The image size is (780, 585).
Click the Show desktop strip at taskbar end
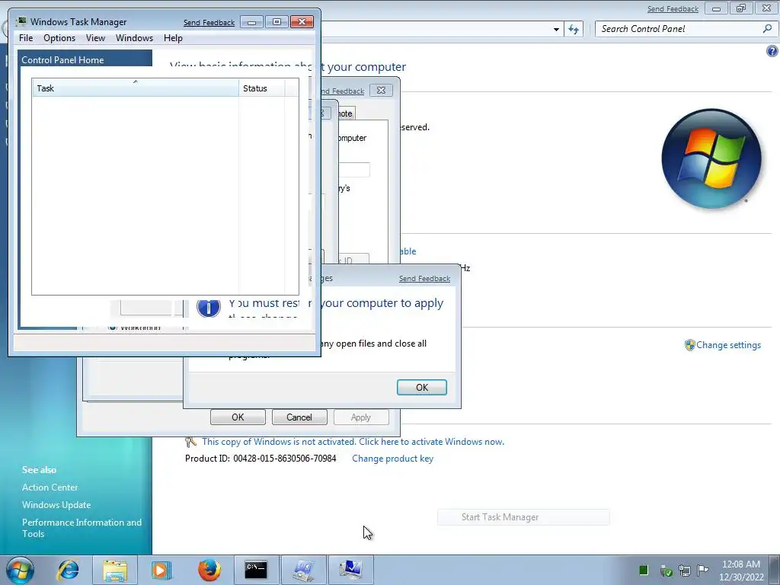pos(776,570)
